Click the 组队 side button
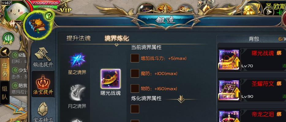This screenshot has height=122, width=286. pos(5,93)
